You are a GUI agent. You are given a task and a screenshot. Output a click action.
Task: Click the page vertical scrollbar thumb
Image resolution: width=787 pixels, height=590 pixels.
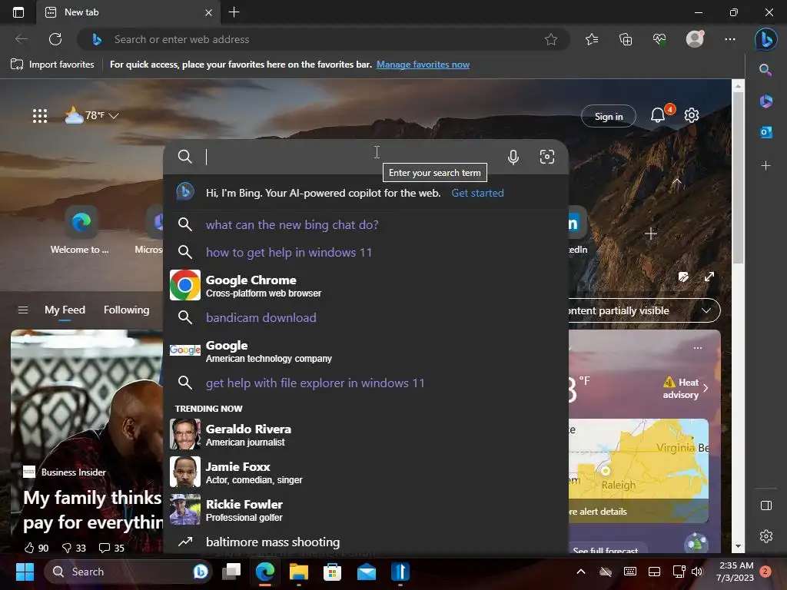pos(738,177)
